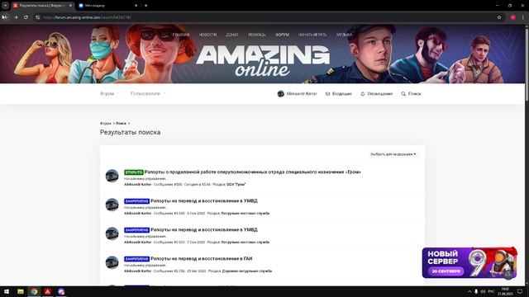This screenshot has width=529, height=297.
Task: Open the ОСН "Гром" section link
Action: [x=236, y=185]
